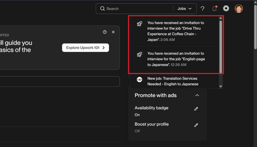The image size is (257, 147).
Task: Click the help icon on getting started card
Action: 105,32
